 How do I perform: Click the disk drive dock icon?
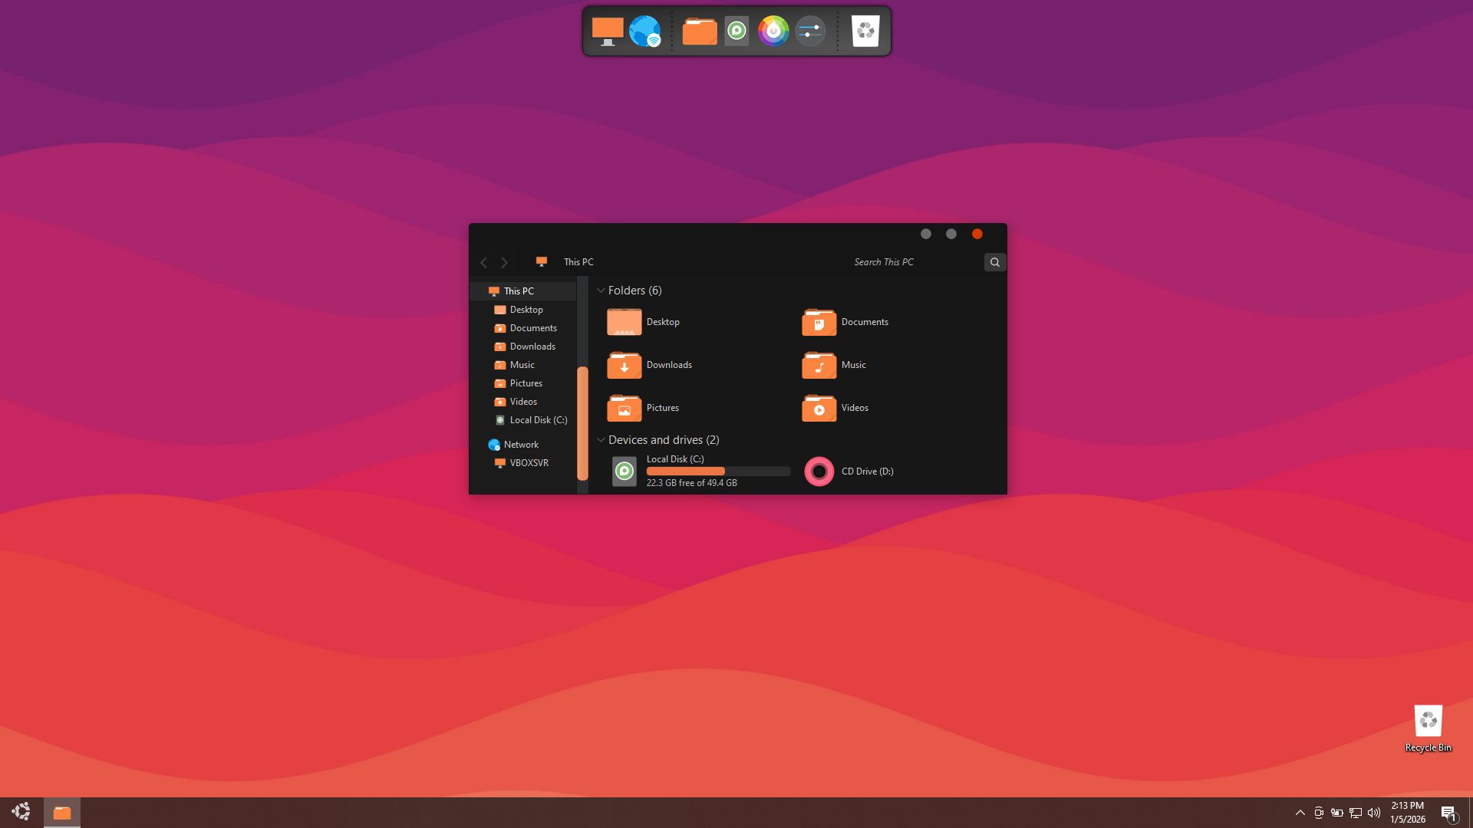[736, 31]
